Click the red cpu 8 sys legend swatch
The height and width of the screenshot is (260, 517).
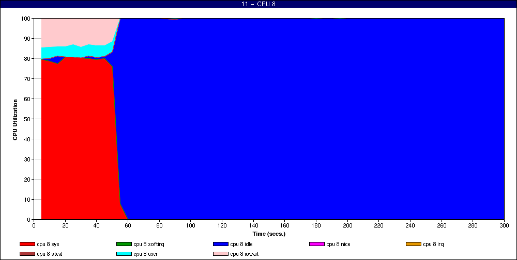click(x=27, y=244)
